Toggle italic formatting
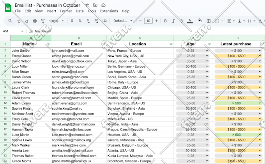 pyautogui.click(x=173, y=21)
